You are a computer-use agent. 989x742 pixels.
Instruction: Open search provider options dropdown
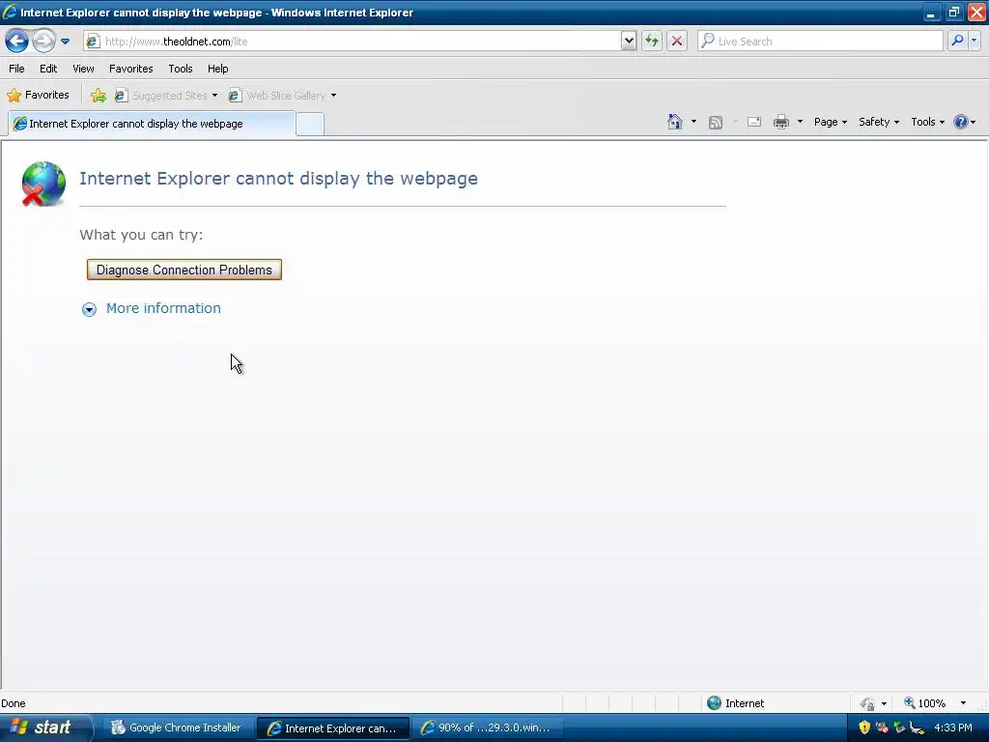(x=974, y=42)
